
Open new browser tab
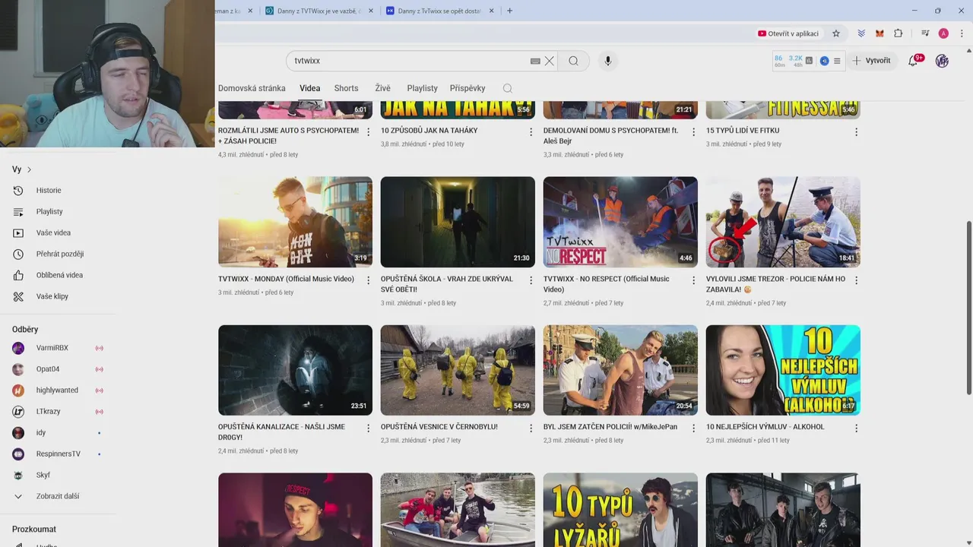[509, 11]
